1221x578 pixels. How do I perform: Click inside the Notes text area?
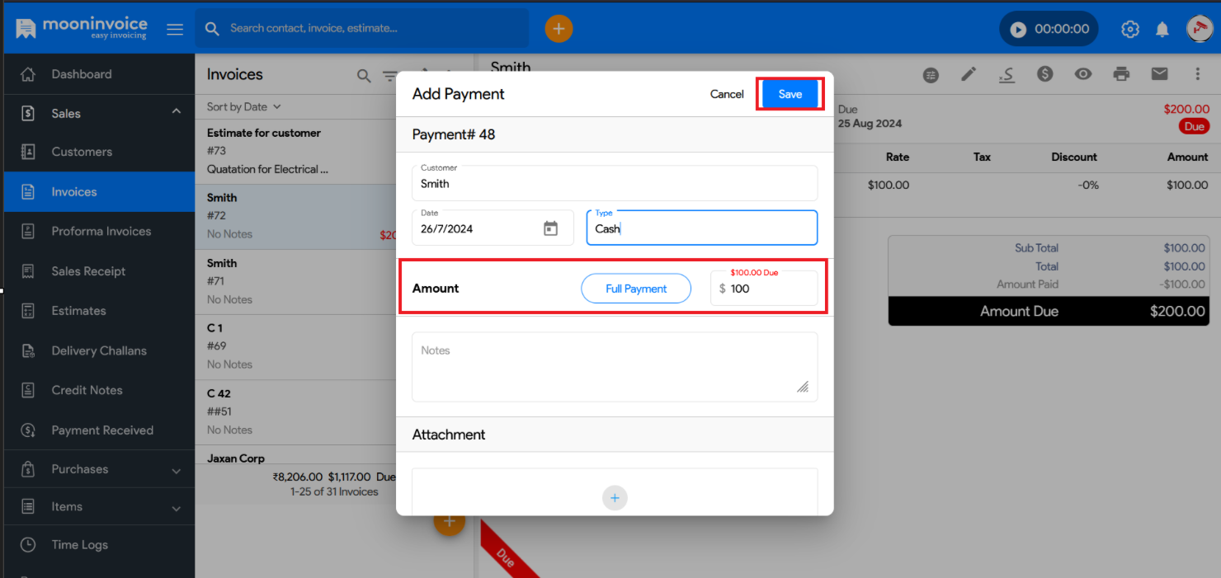[614, 366]
